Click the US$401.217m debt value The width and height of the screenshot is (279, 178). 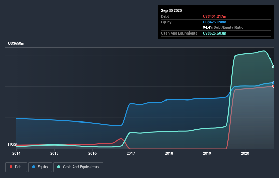[x=214, y=16]
